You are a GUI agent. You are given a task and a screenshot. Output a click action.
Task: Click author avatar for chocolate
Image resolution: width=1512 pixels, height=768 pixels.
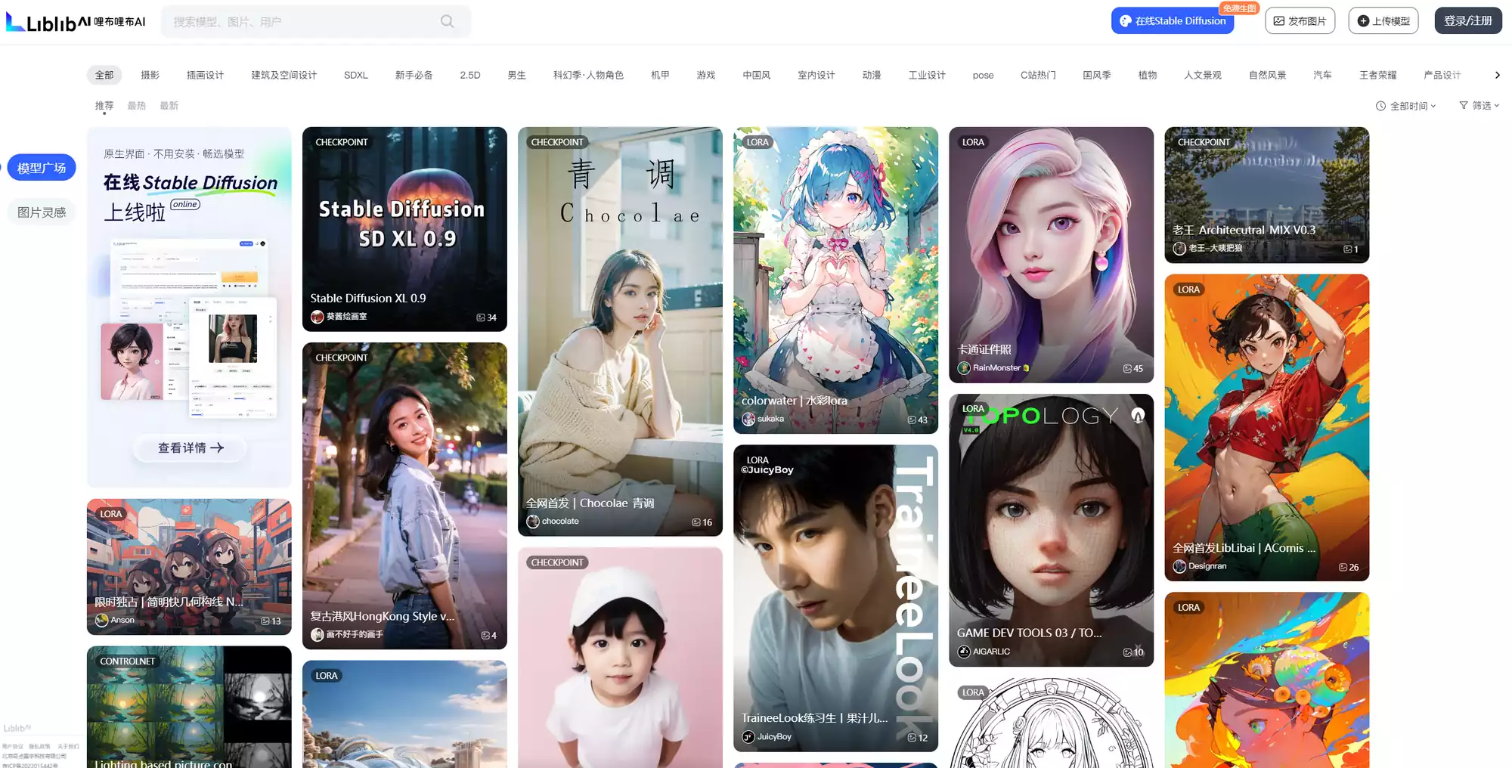click(x=533, y=522)
